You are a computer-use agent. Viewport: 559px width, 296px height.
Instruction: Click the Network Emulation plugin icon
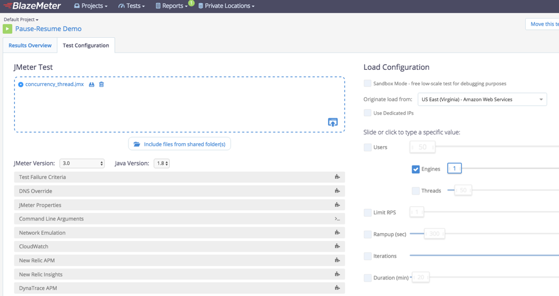click(337, 233)
